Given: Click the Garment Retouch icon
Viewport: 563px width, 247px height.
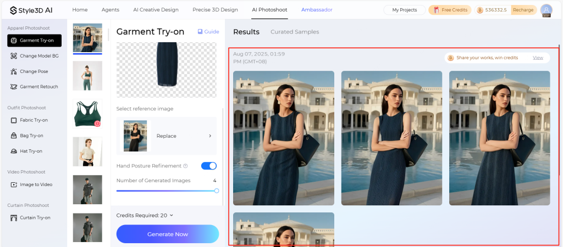Looking at the screenshot, I should 14,87.
